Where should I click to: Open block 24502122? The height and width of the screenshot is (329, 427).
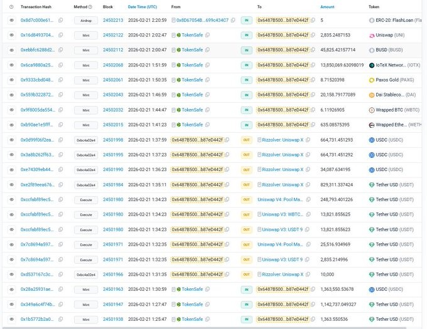113,35
